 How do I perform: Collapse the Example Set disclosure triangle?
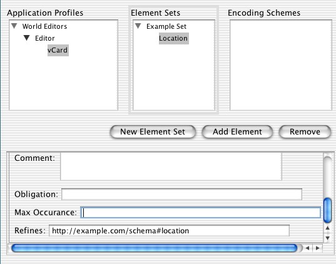click(x=138, y=26)
